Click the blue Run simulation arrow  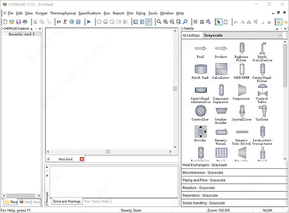pyautogui.click(x=89, y=22)
